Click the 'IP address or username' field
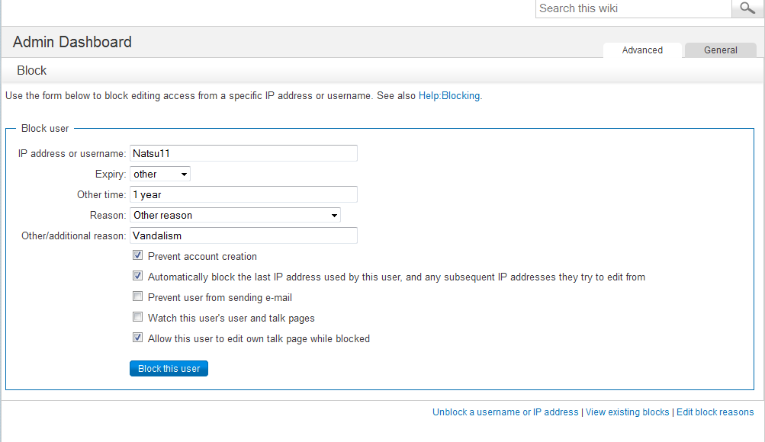Viewport: 765px width, 442px height. (243, 152)
